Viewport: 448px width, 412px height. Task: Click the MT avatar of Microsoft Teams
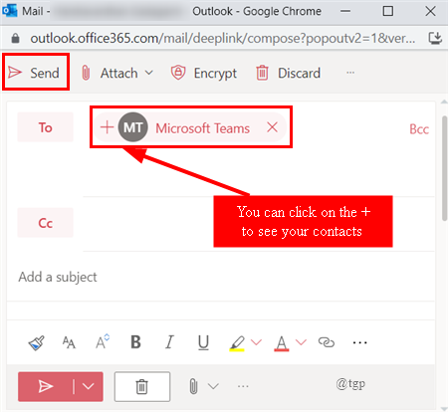pos(133,127)
